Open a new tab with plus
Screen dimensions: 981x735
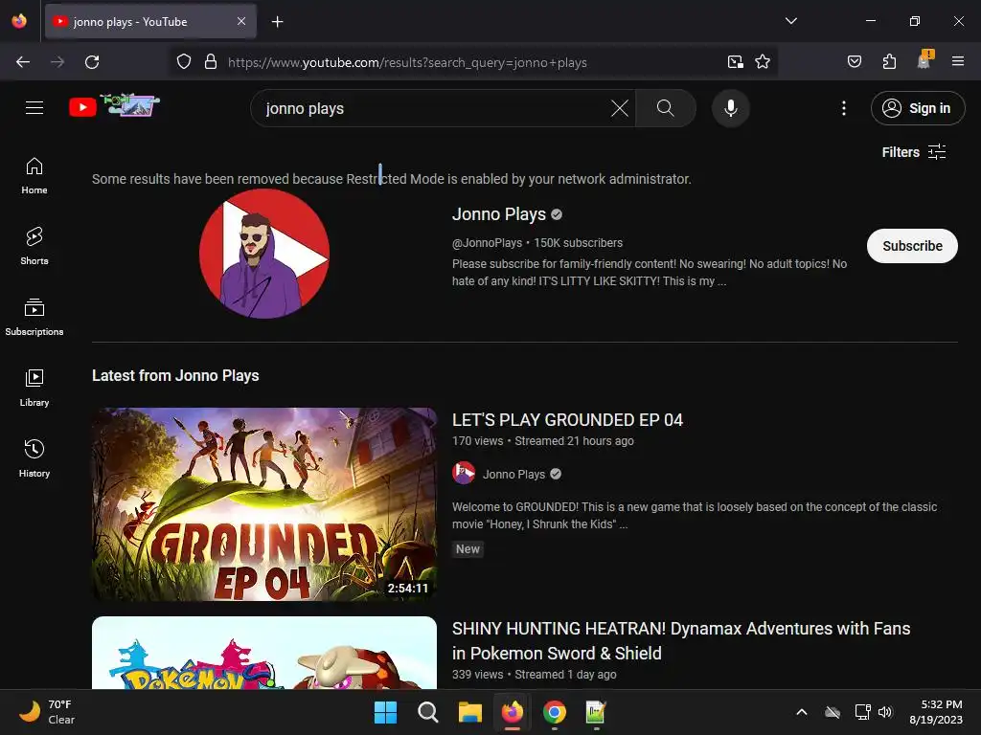pyautogui.click(x=277, y=22)
